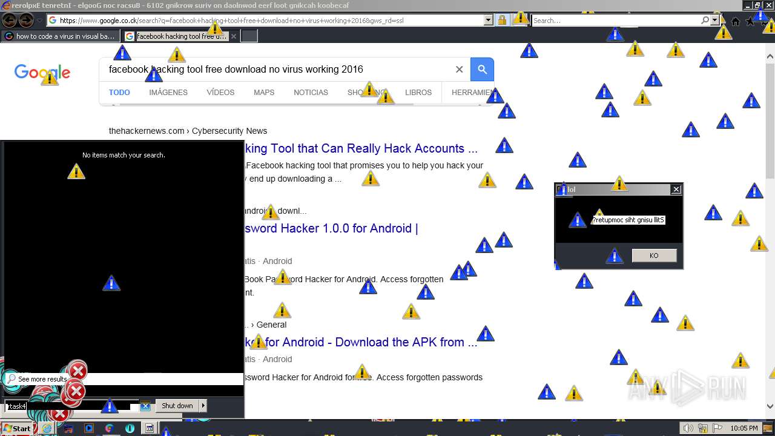Click the security padlock icon
775x436 pixels.
click(502, 21)
